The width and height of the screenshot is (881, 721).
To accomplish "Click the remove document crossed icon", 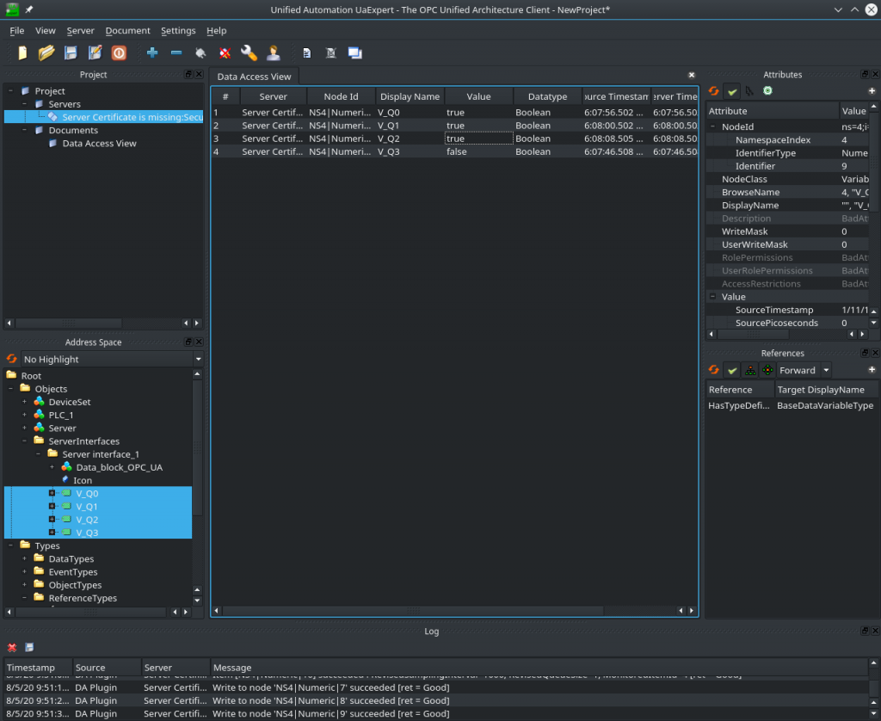I will pyautogui.click(x=331, y=52).
